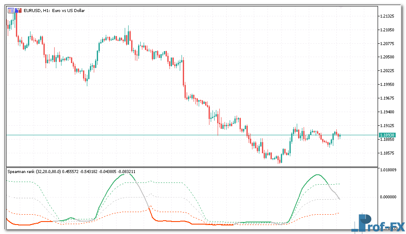Select the green dashed upper level line
The height and width of the screenshot is (234, 406).
pyautogui.click(x=172, y=183)
